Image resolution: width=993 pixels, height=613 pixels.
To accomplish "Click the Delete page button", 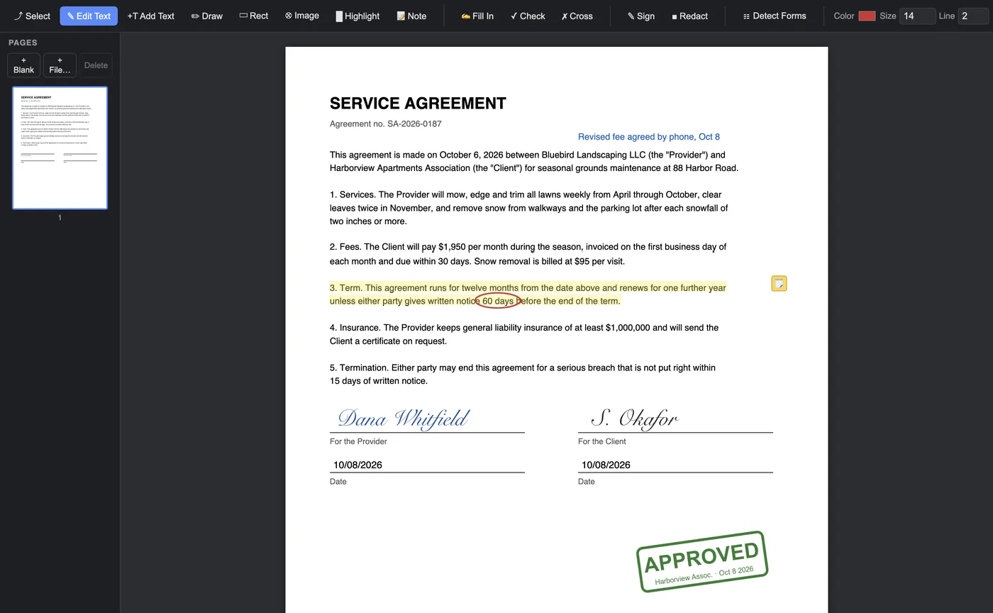I will coord(96,65).
